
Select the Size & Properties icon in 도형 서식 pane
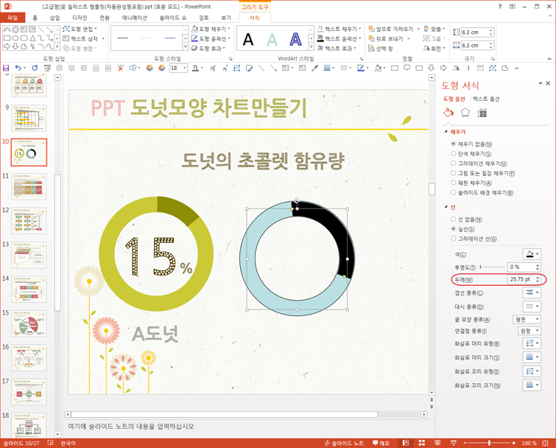click(482, 113)
